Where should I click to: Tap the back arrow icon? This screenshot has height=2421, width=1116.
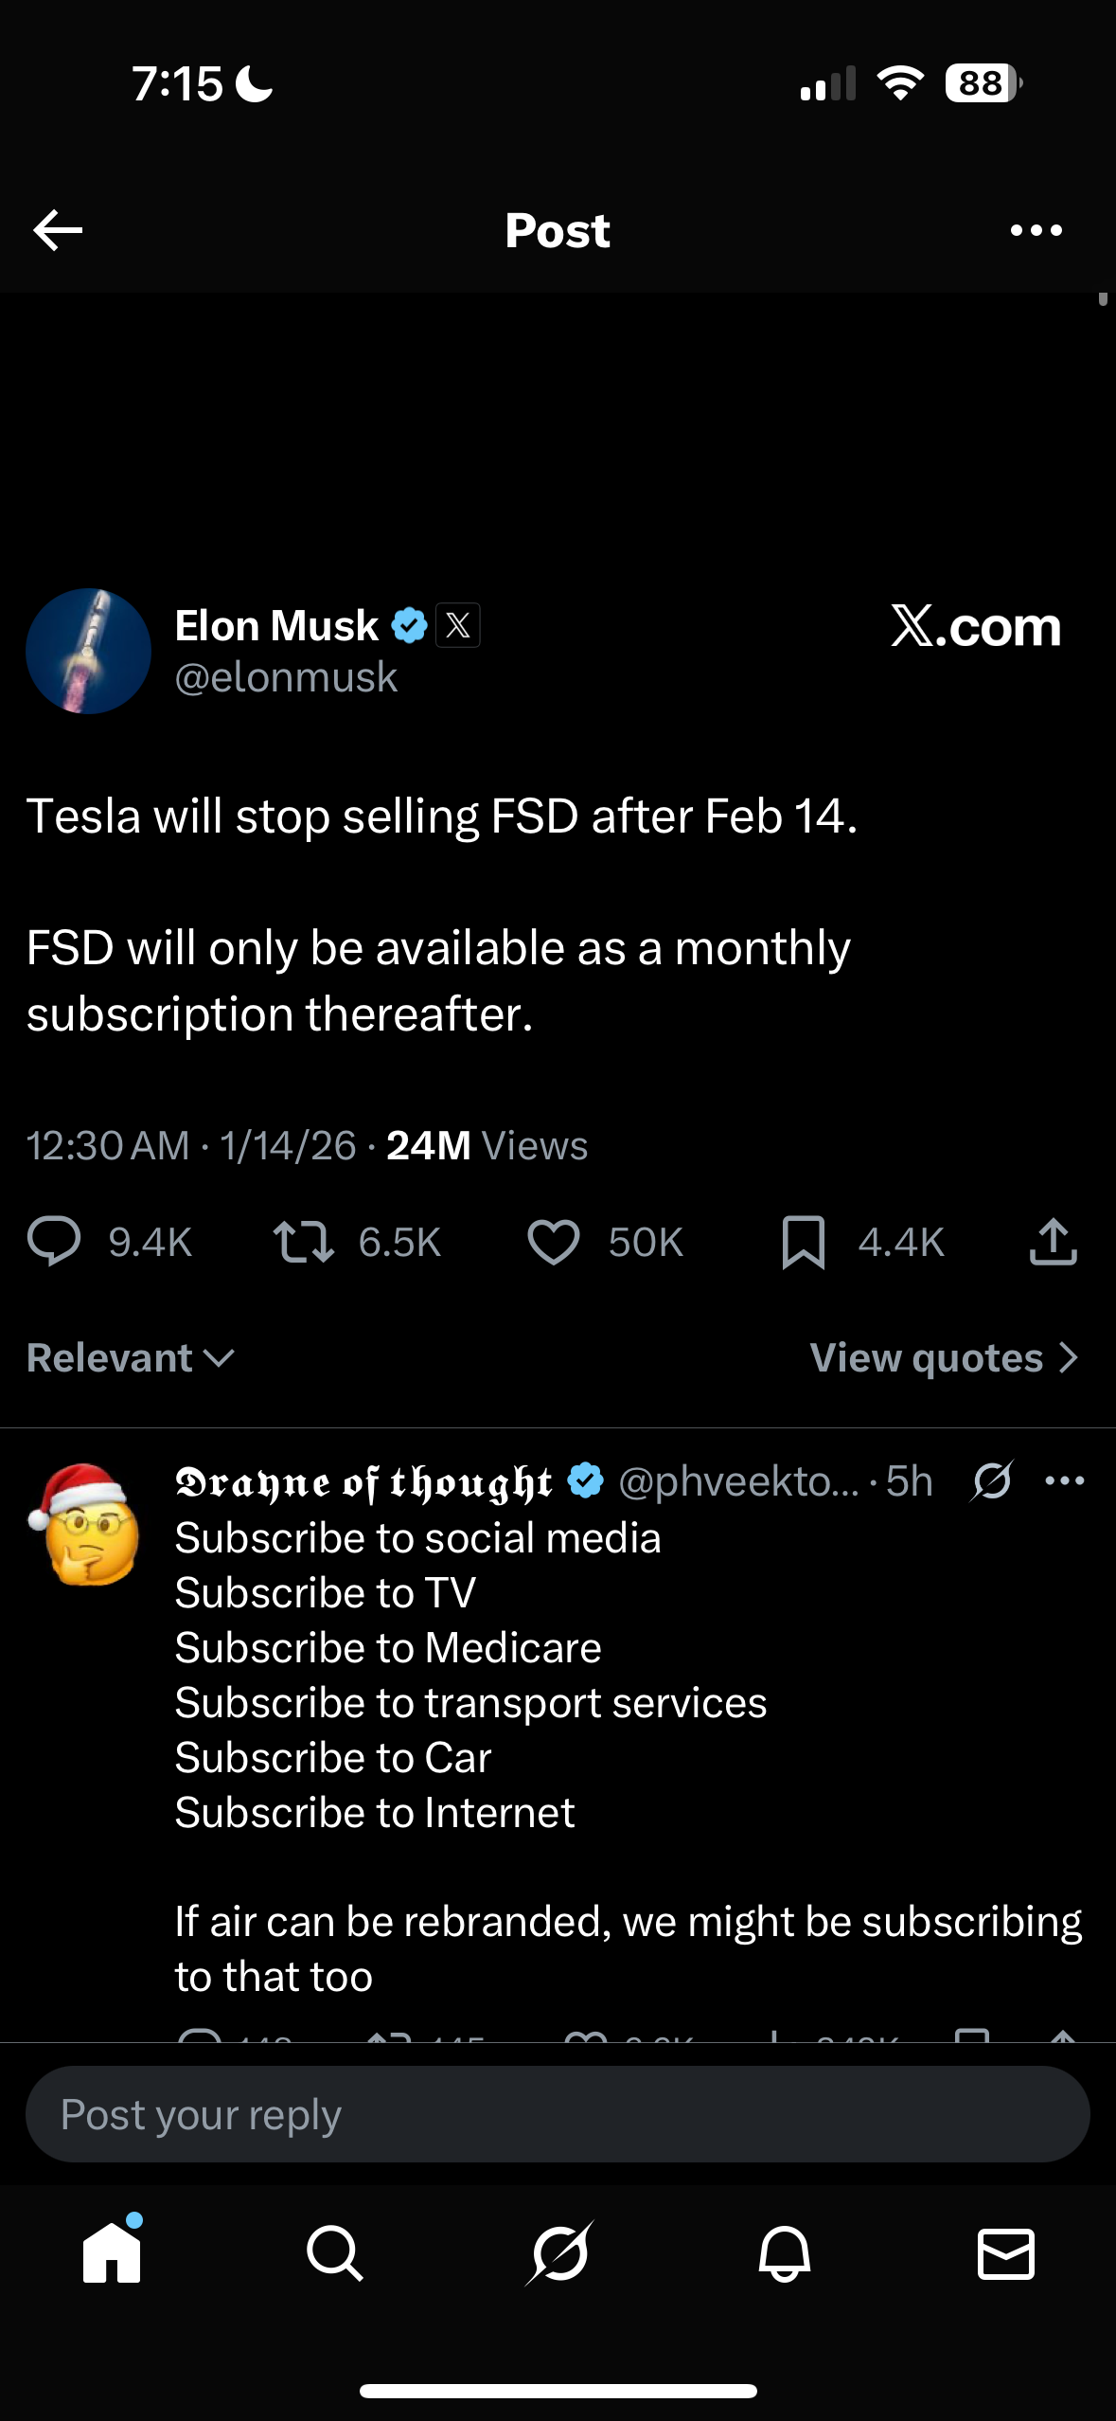pyautogui.click(x=58, y=230)
